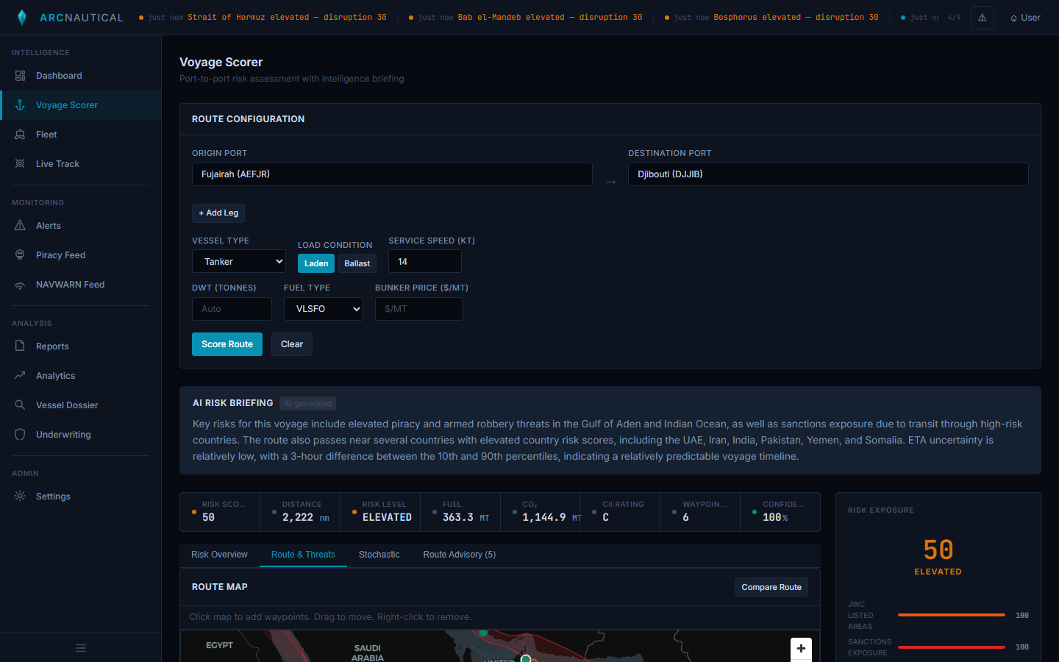
Task: Click the Dashboard icon in sidebar
Action: (20, 76)
